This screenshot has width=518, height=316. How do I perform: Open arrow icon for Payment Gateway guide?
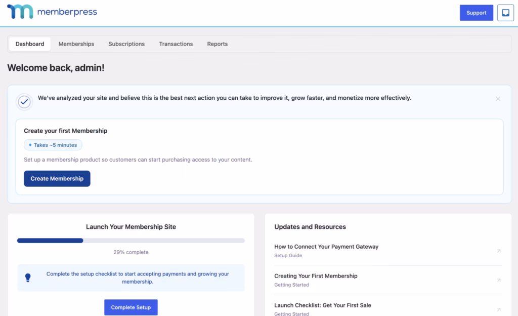tap(499, 251)
